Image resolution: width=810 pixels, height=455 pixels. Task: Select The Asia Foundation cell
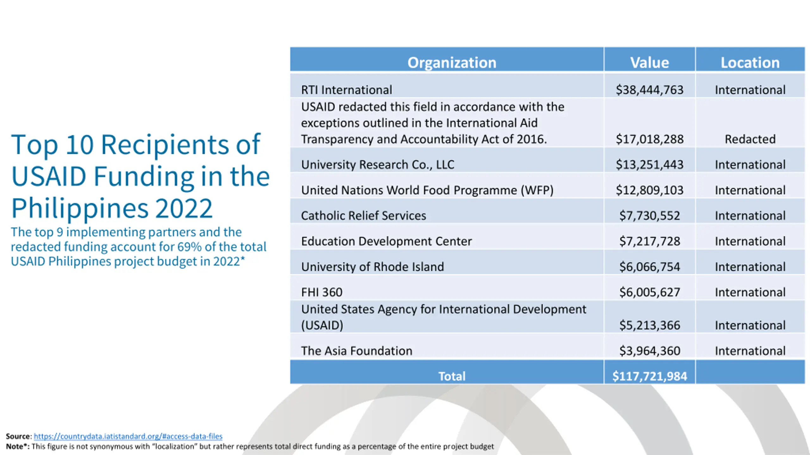click(x=357, y=351)
